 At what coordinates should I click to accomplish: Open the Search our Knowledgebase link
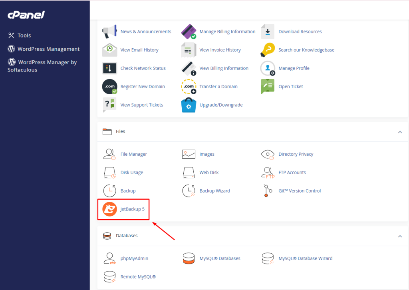[x=306, y=50]
